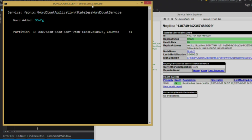Click the word SCwFg in console
The height and width of the screenshot is (140, 252).
pyautogui.click(x=39, y=20)
